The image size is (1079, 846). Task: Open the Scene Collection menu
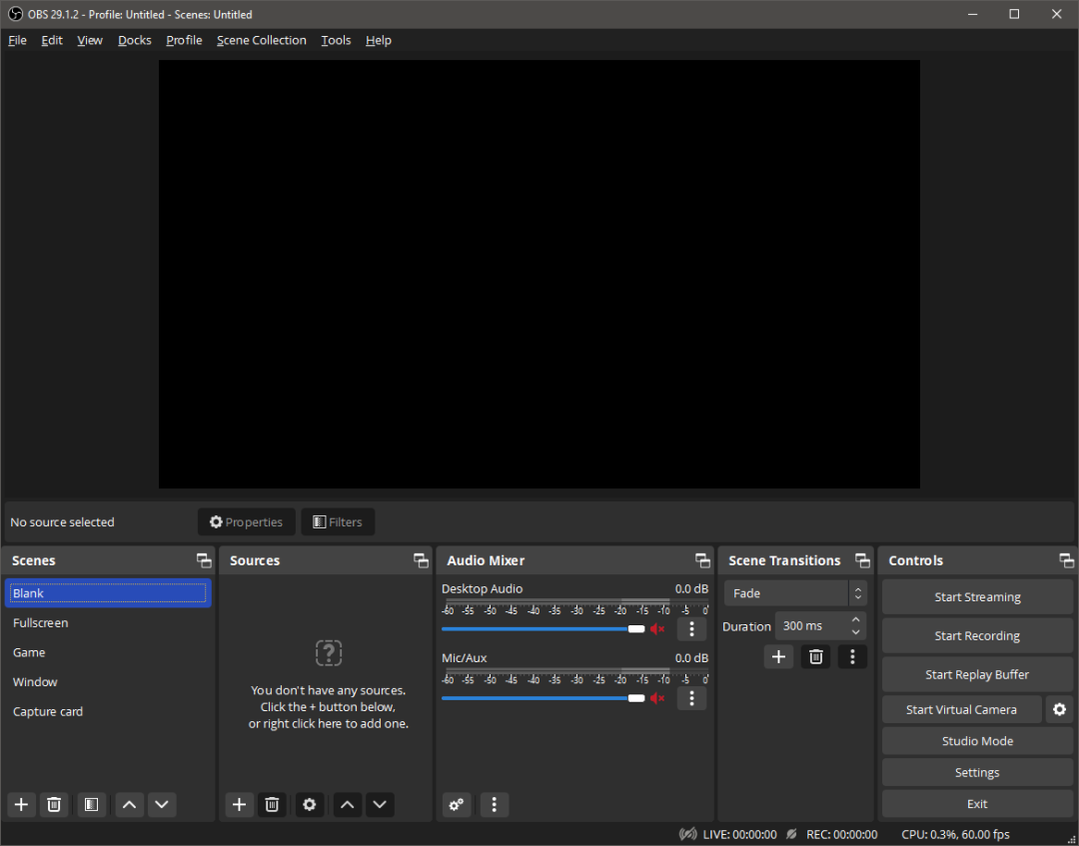pos(262,40)
